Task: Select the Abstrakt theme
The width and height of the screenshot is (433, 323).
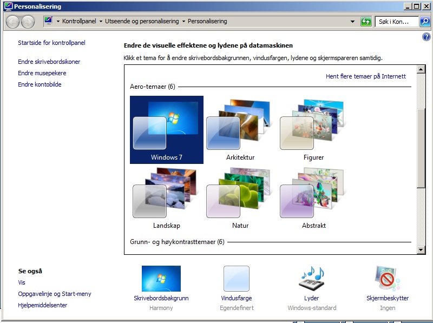Action: (x=313, y=198)
